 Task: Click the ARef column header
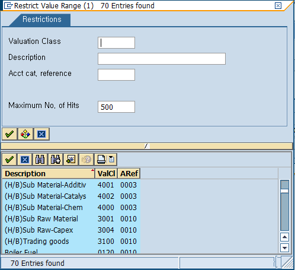tap(129, 173)
